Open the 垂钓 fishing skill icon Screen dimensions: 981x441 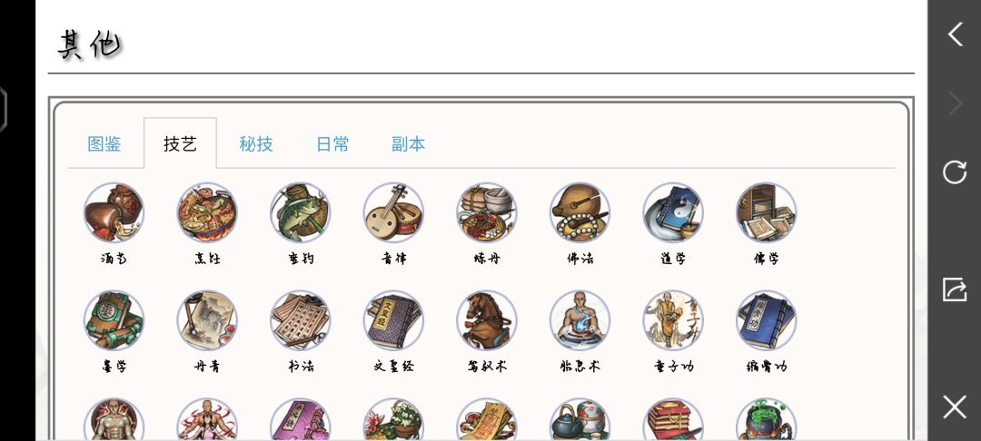coord(301,212)
